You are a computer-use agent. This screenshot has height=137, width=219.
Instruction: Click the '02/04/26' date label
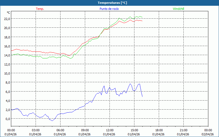208,134
